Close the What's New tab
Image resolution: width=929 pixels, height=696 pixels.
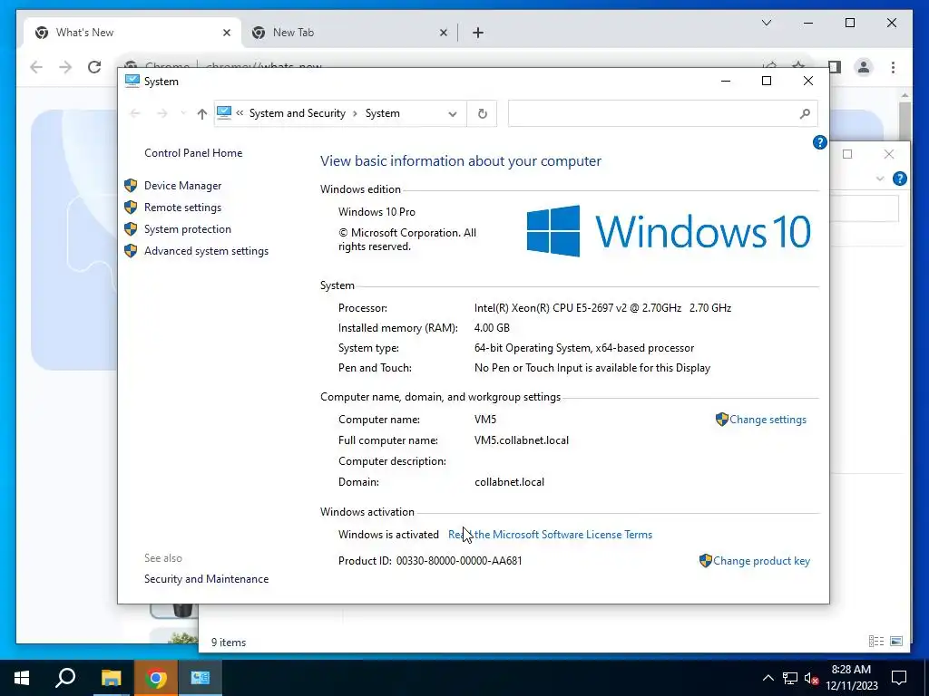pyautogui.click(x=226, y=34)
